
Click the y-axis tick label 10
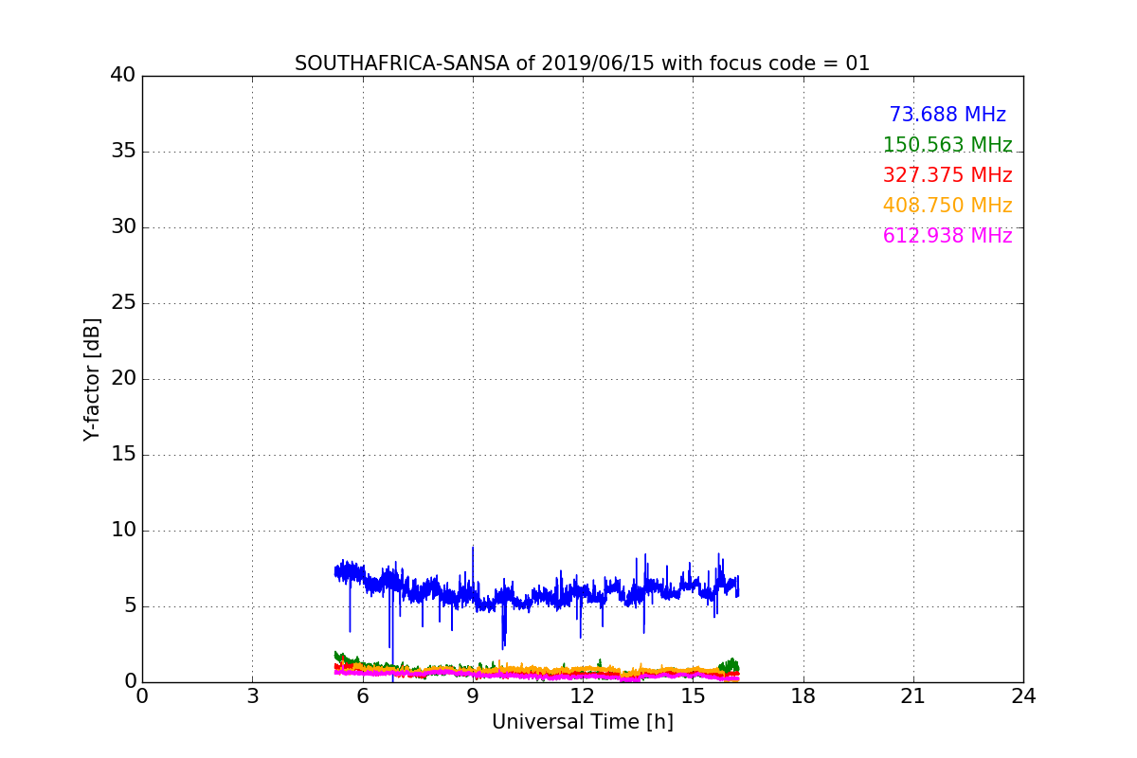(x=123, y=531)
